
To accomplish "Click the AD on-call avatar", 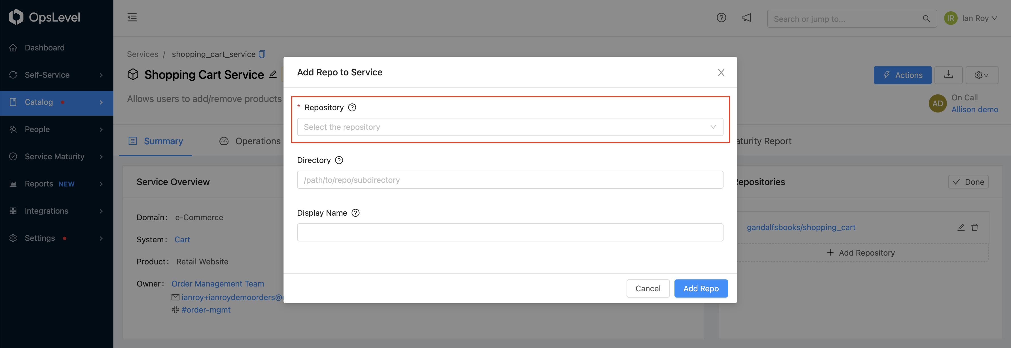I will [x=938, y=103].
